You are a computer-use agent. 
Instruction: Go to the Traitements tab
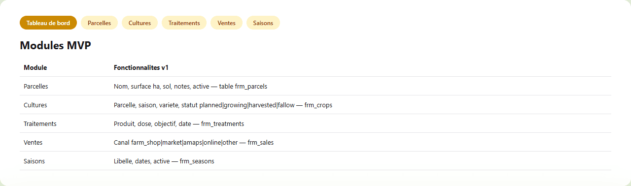(184, 23)
